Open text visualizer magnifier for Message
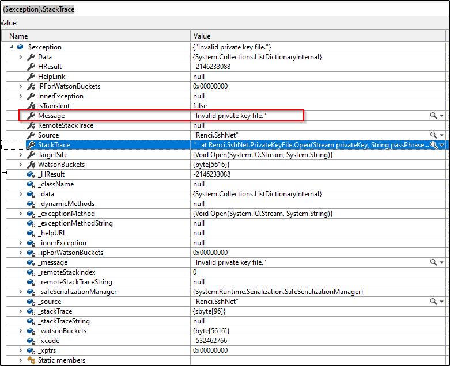The image size is (450, 366). (433, 116)
